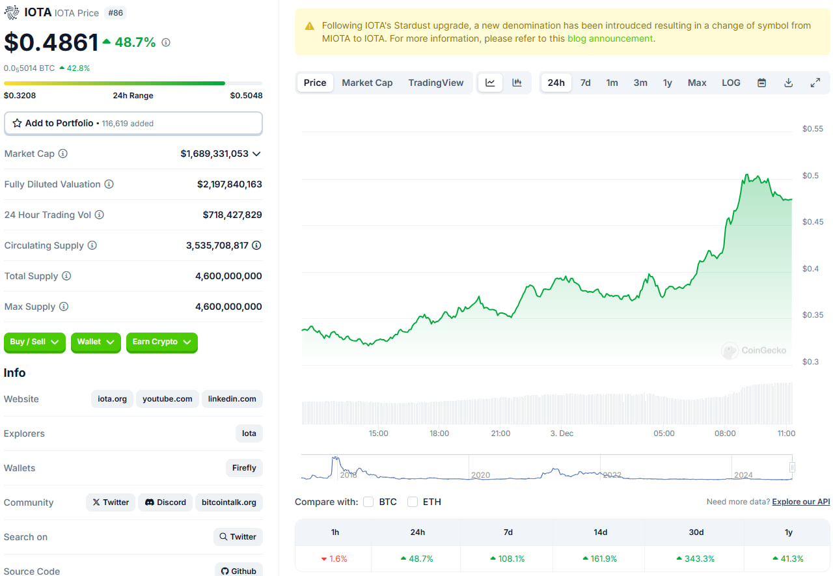Tick the ETH compare checkbox
Image resolution: width=833 pixels, height=576 pixels.
pyautogui.click(x=413, y=502)
